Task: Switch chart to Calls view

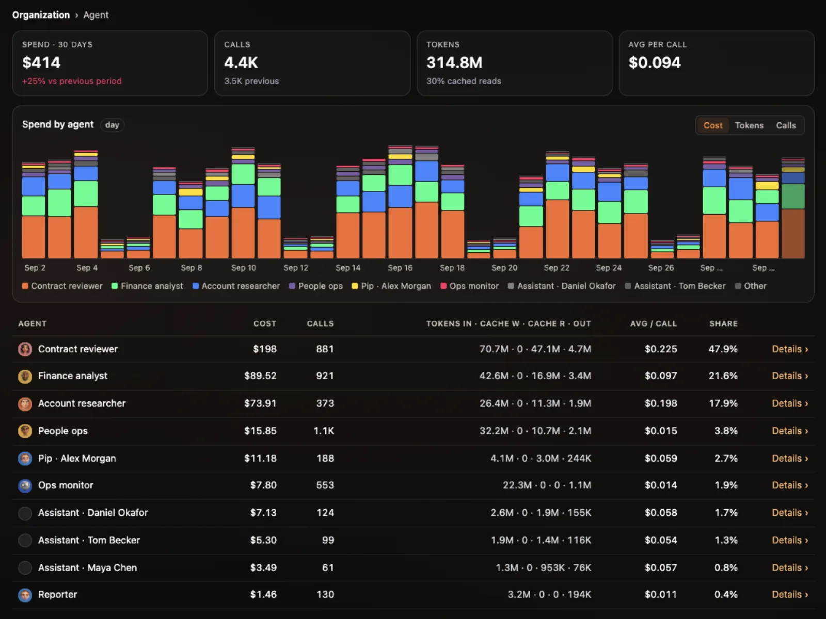Action: [x=786, y=125]
